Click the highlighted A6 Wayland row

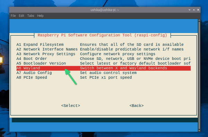click(103, 68)
